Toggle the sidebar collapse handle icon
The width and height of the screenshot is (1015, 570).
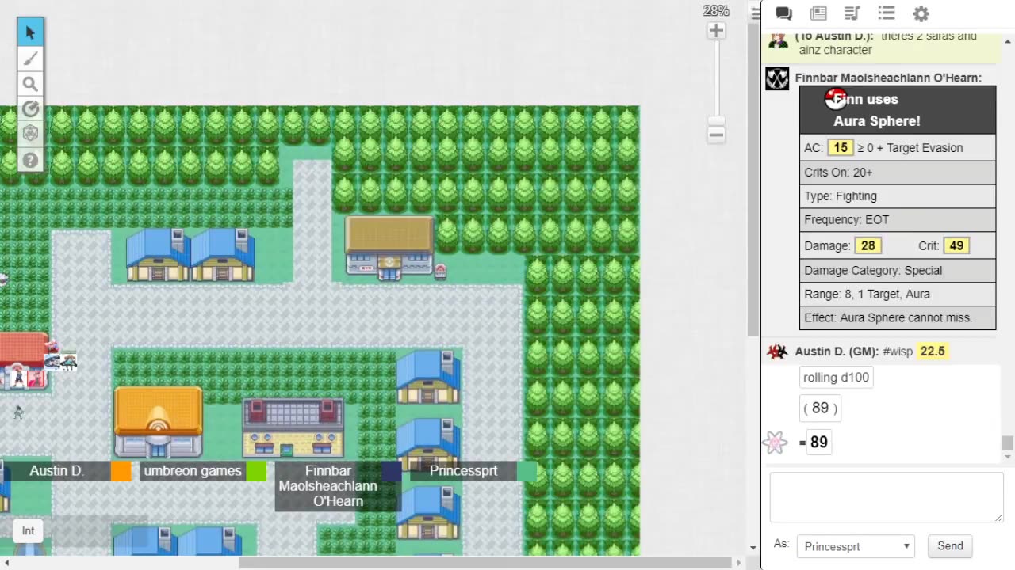point(755,13)
